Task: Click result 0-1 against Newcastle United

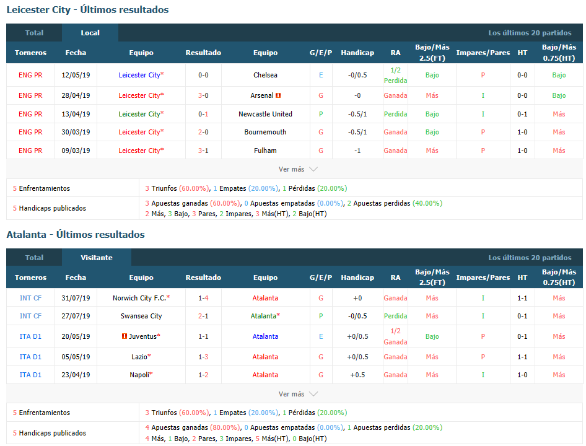Action: pos(203,114)
